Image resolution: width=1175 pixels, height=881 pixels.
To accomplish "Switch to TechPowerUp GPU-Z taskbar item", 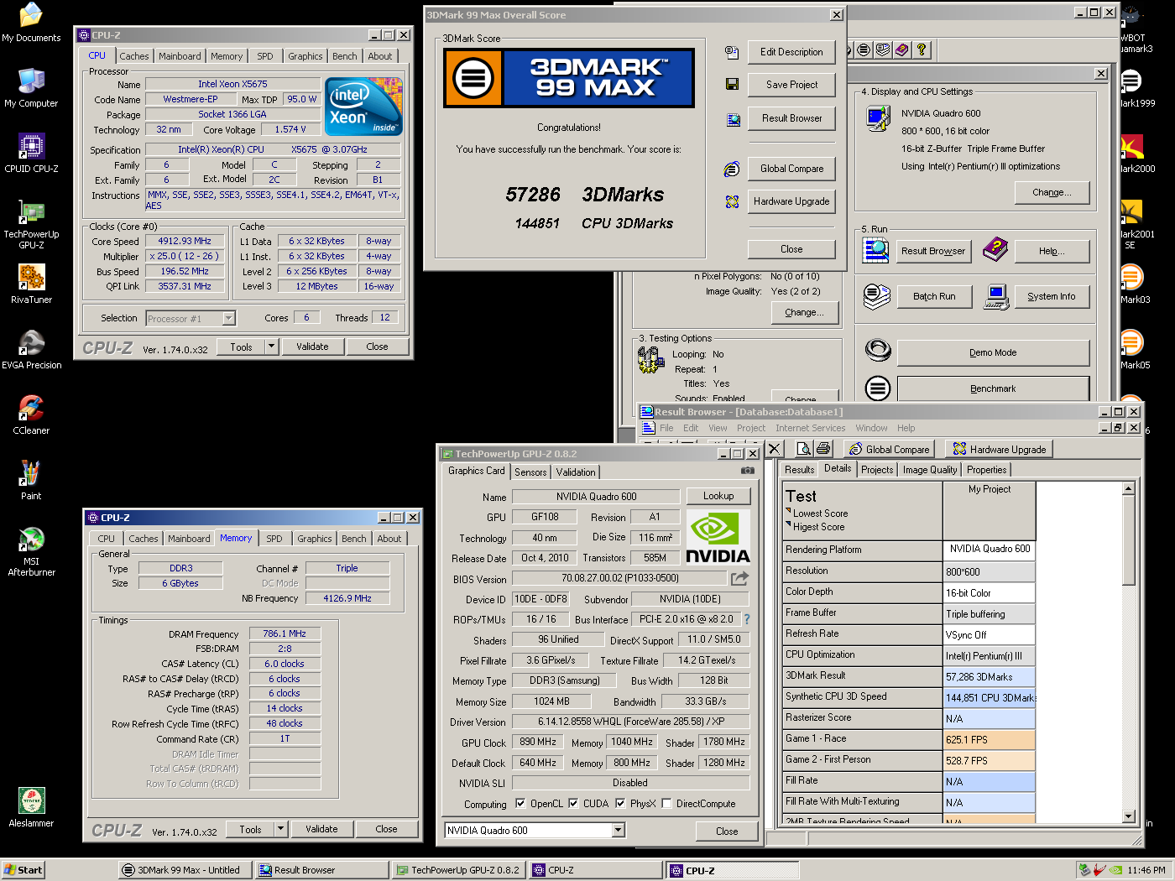I will point(458,870).
